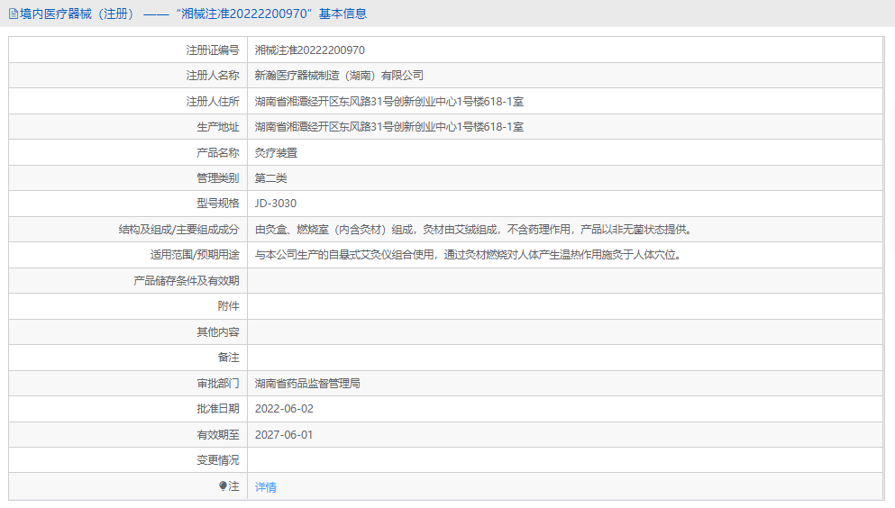
Task: Click the 注册人住所 label
Action: pos(213,102)
